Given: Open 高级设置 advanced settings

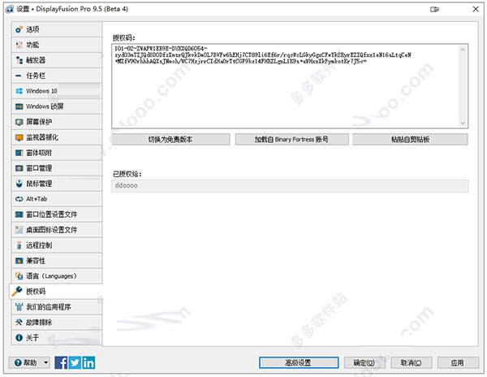Looking at the screenshot, I should coord(299,362).
